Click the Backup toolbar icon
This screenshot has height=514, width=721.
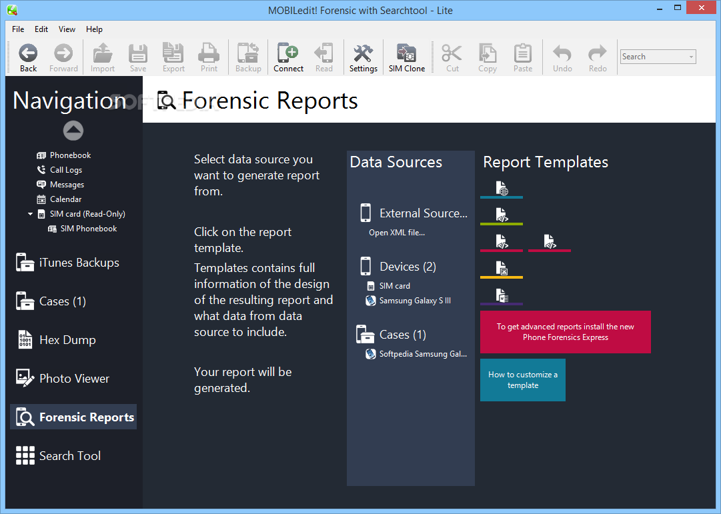click(x=248, y=58)
